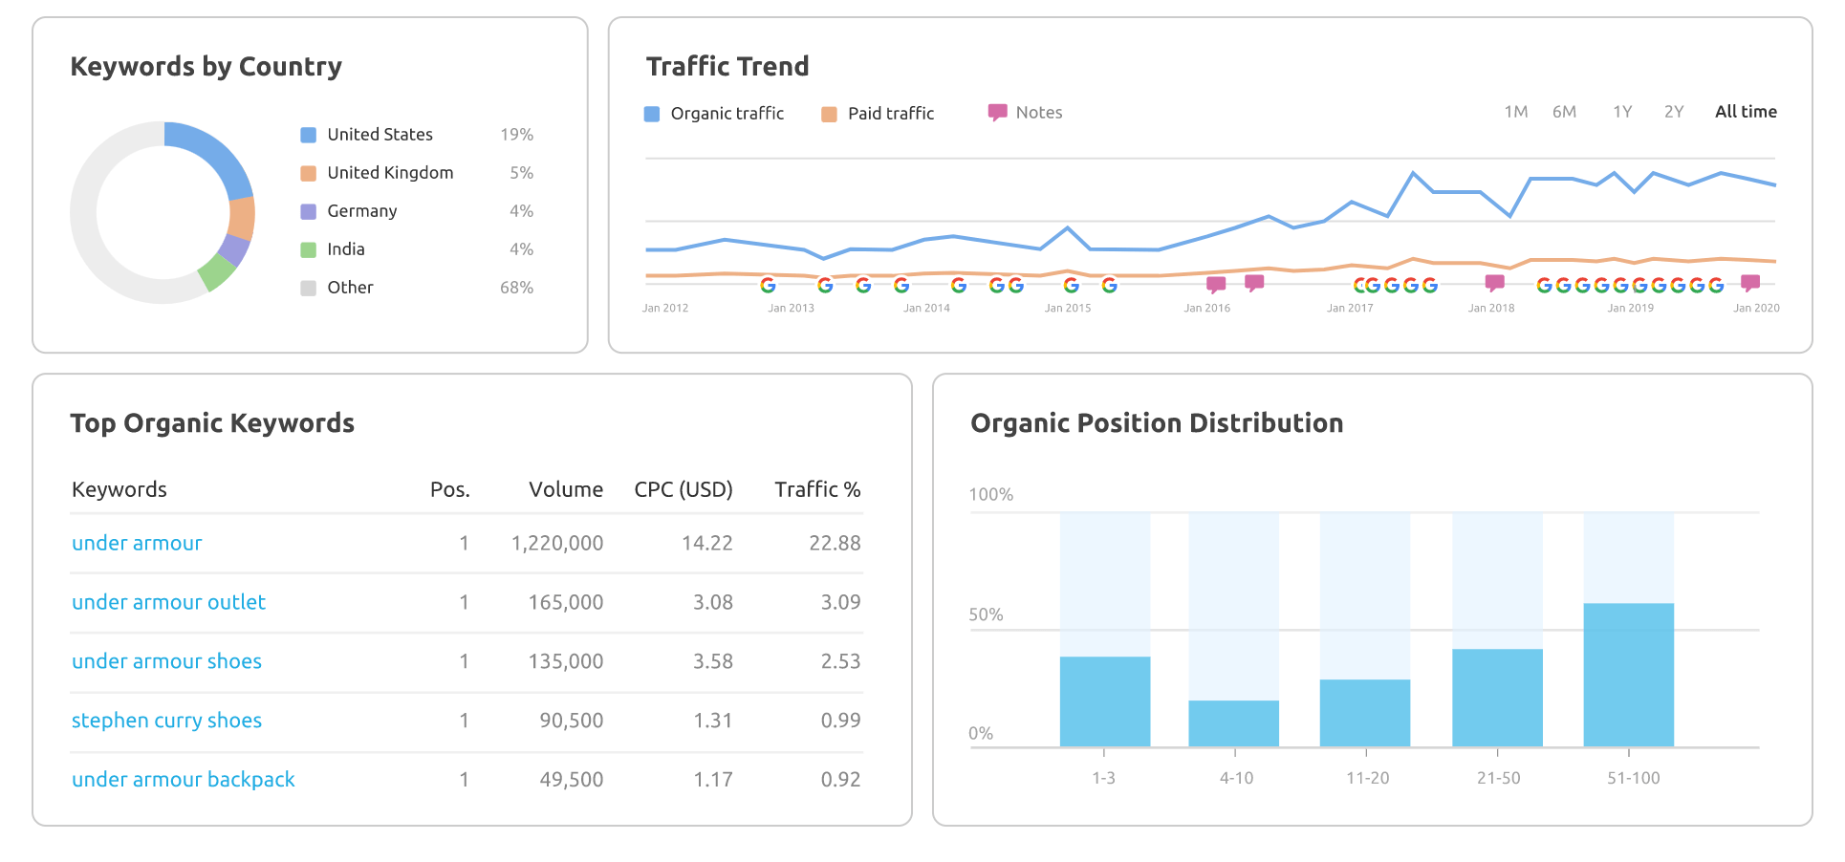Open the 'under armour' keyword link

pos(137,543)
